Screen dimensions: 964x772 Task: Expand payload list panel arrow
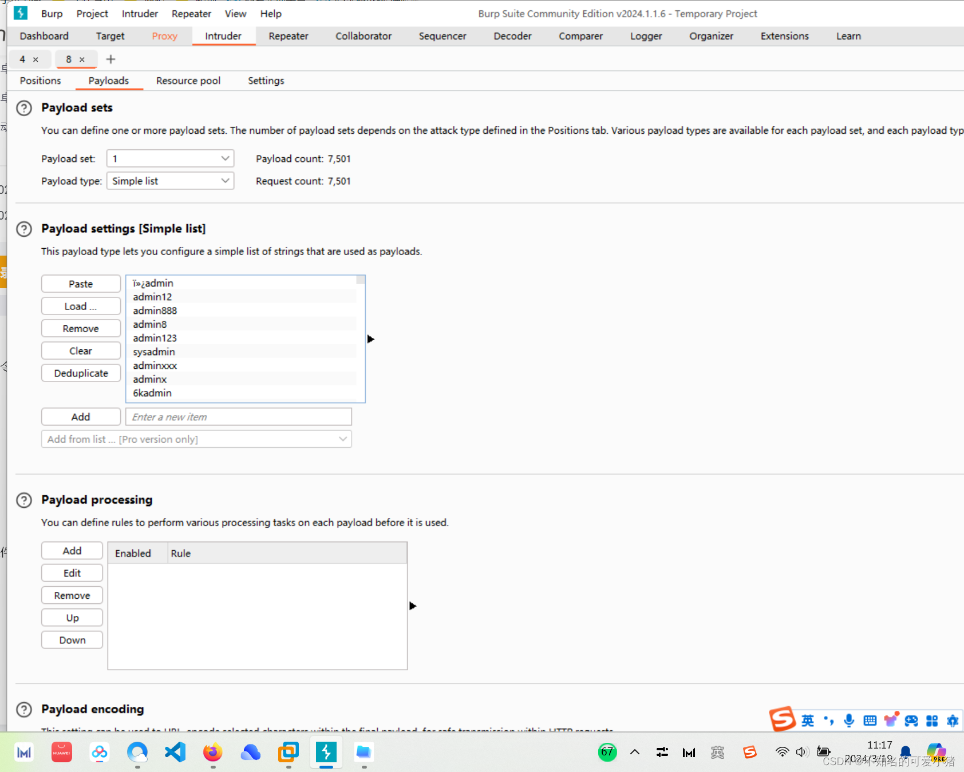[370, 339]
